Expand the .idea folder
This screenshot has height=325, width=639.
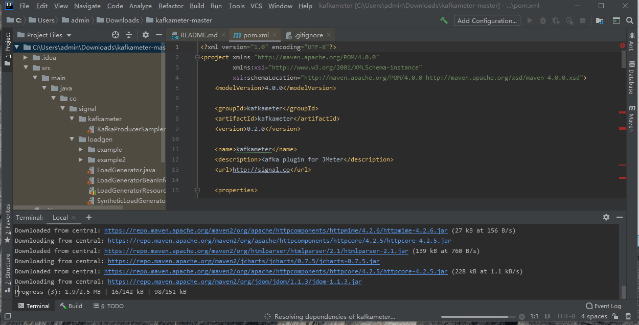coord(26,58)
